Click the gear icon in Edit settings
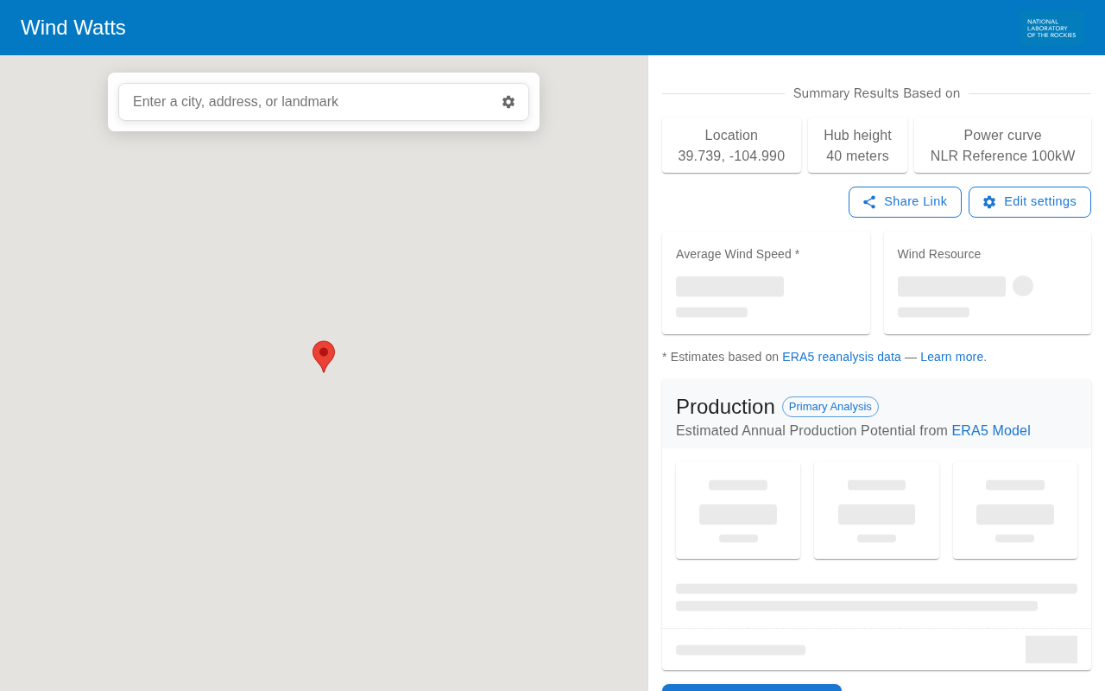This screenshot has width=1105, height=691. [x=989, y=202]
